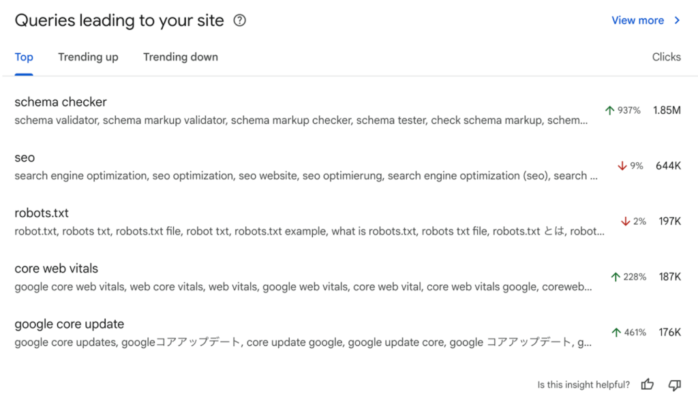The image size is (698, 400).
Task: Click green up arrow for google core update
Action: (x=616, y=333)
